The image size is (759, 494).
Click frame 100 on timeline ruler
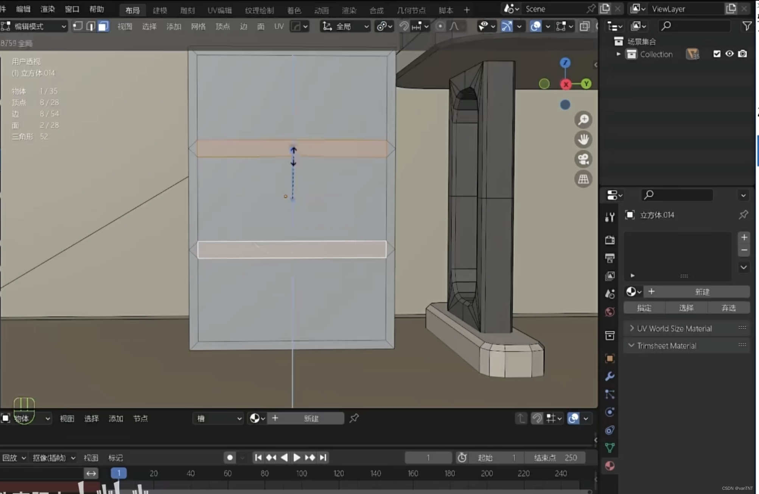coord(302,473)
